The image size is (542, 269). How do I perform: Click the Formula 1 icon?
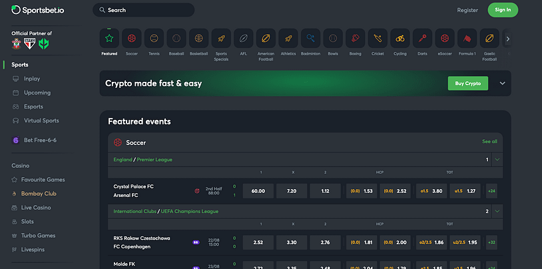467,39
